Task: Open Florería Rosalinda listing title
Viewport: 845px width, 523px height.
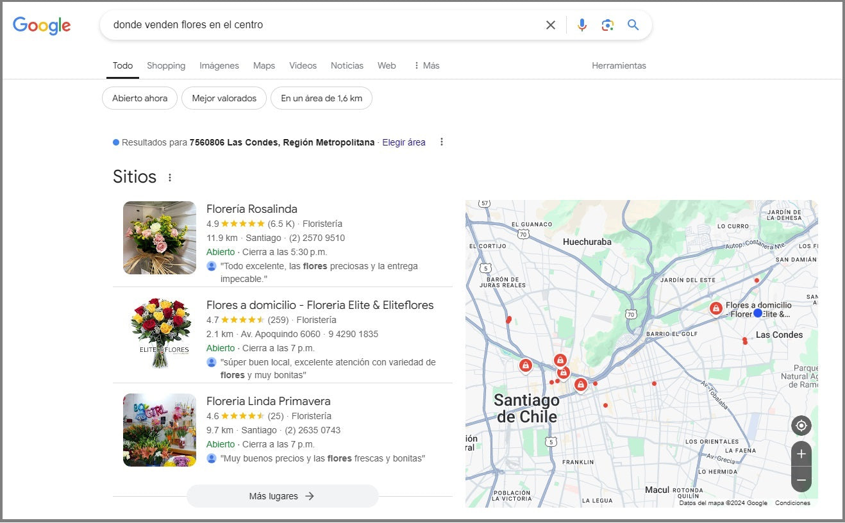Action: (252, 209)
